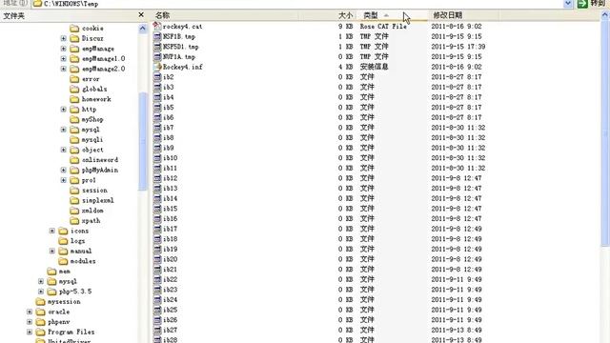Click the green Go arrow icon
This screenshot has height=343, width=610.
click(x=582, y=4)
